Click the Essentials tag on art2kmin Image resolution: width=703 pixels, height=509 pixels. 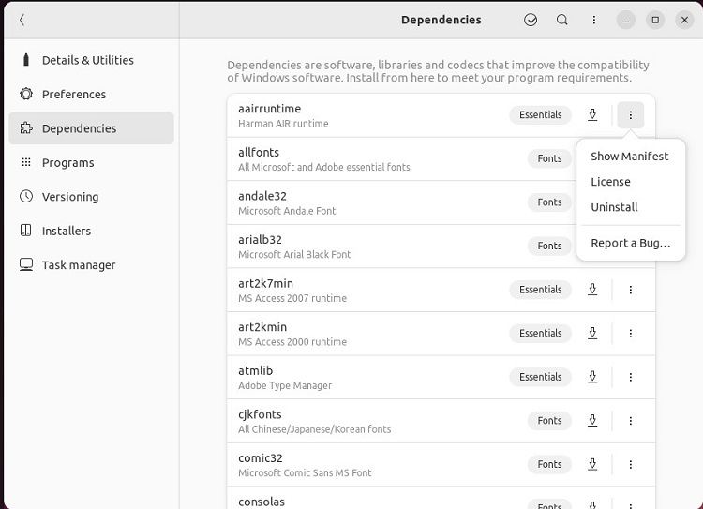pyautogui.click(x=541, y=334)
